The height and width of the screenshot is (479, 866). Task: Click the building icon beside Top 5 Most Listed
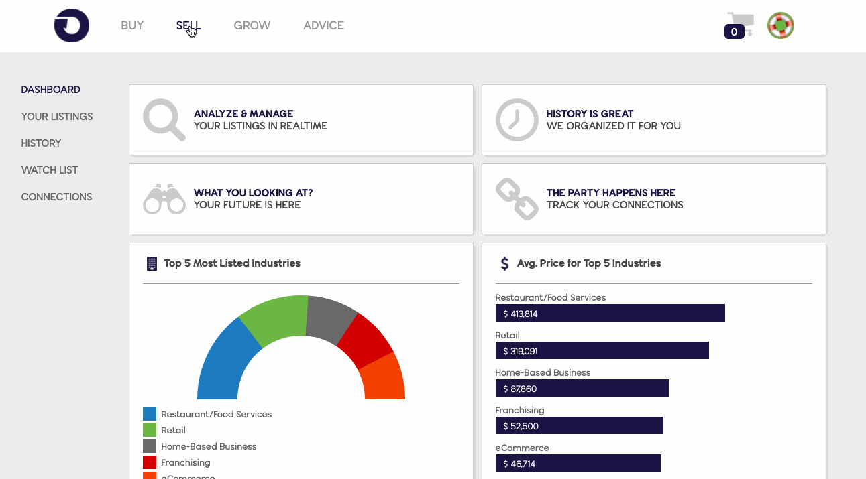tap(152, 263)
